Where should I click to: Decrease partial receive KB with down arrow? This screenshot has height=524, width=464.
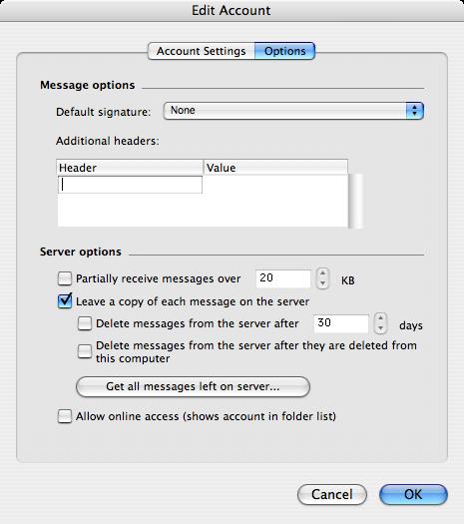[x=322, y=283]
